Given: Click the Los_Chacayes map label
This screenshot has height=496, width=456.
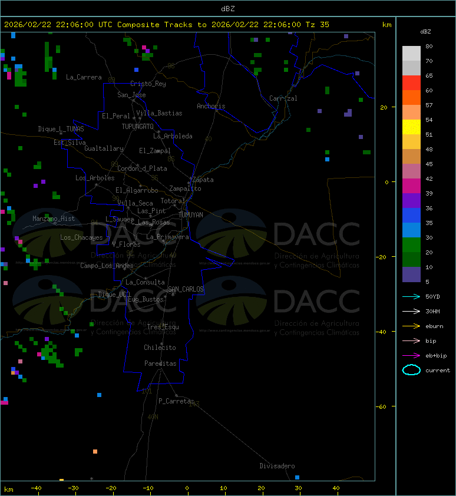Looking at the screenshot, I should coord(81,237).
